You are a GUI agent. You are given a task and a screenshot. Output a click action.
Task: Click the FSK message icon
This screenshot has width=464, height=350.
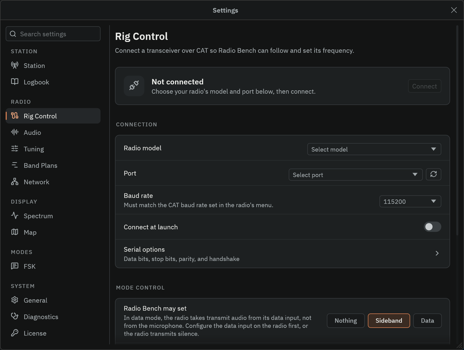[x=15, y=266]
